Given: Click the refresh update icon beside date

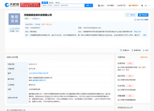Looking at the screenshot, I should [x=135, y=20].
